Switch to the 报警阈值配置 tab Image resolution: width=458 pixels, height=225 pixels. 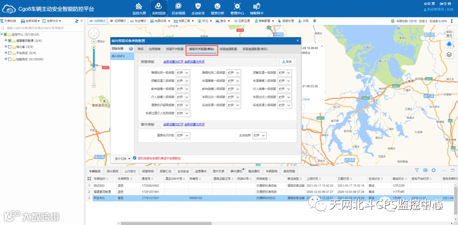[x=229, y=49]
